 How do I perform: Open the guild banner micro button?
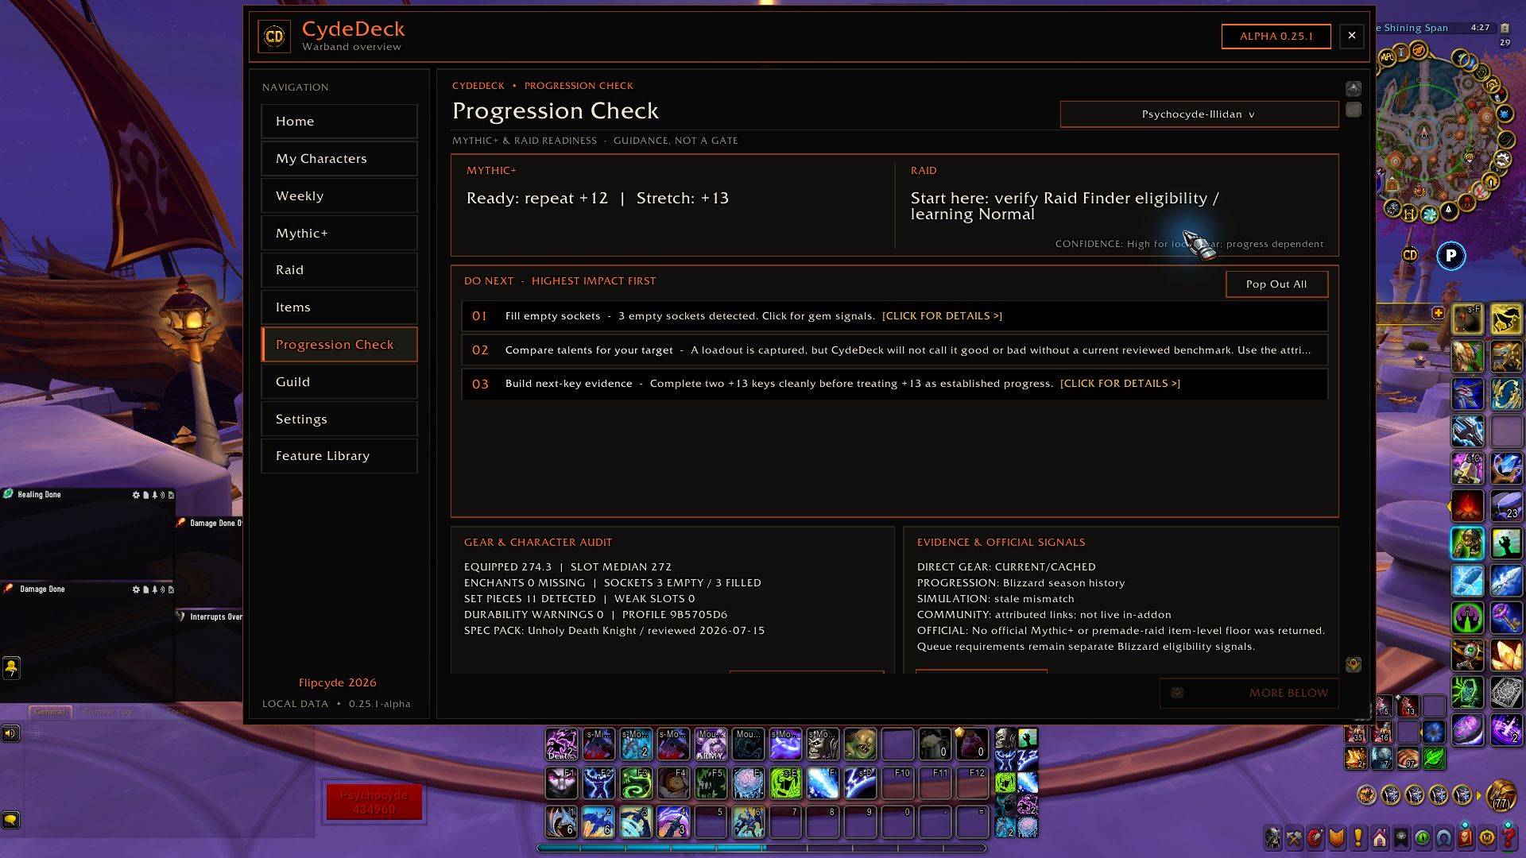pos(1401,837)
